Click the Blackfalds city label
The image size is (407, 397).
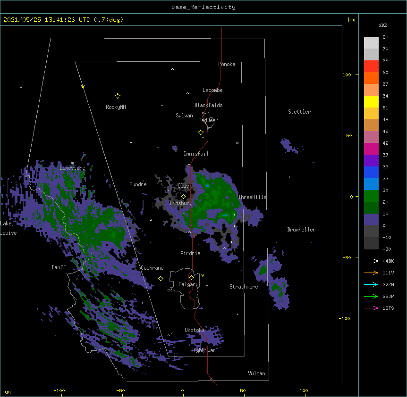[x=208, y=105]
